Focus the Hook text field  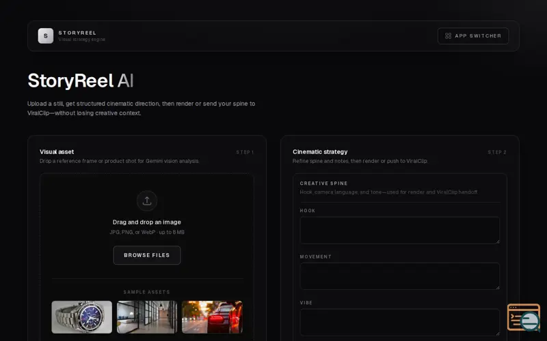(x=400, y=231)
